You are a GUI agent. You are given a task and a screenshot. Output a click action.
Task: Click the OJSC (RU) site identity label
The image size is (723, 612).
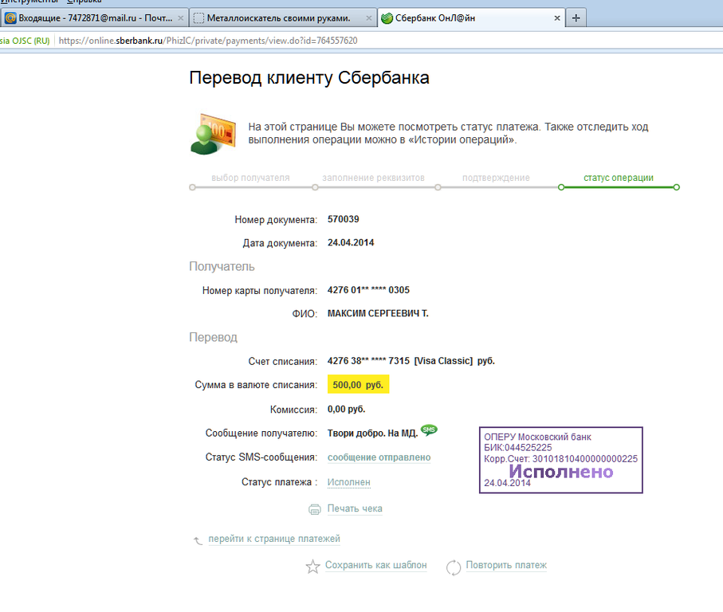point(25,41)
